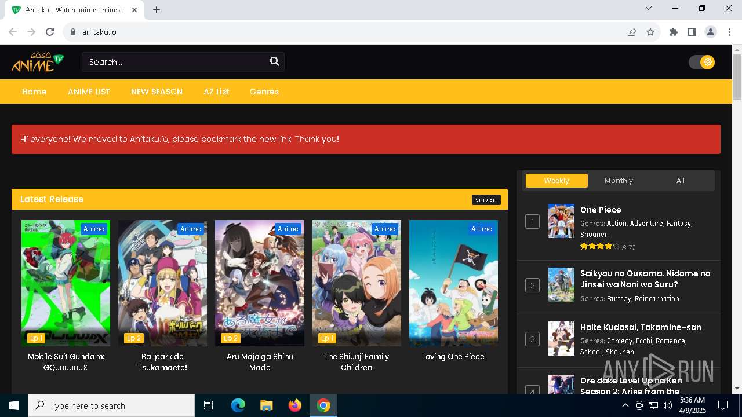Image resolution: width=742 pixels, height=417 pixels.
Task: Open the AZ List menu
Action: pos(216,92)
